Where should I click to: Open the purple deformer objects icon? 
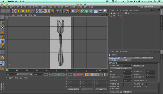coord(91,11)
